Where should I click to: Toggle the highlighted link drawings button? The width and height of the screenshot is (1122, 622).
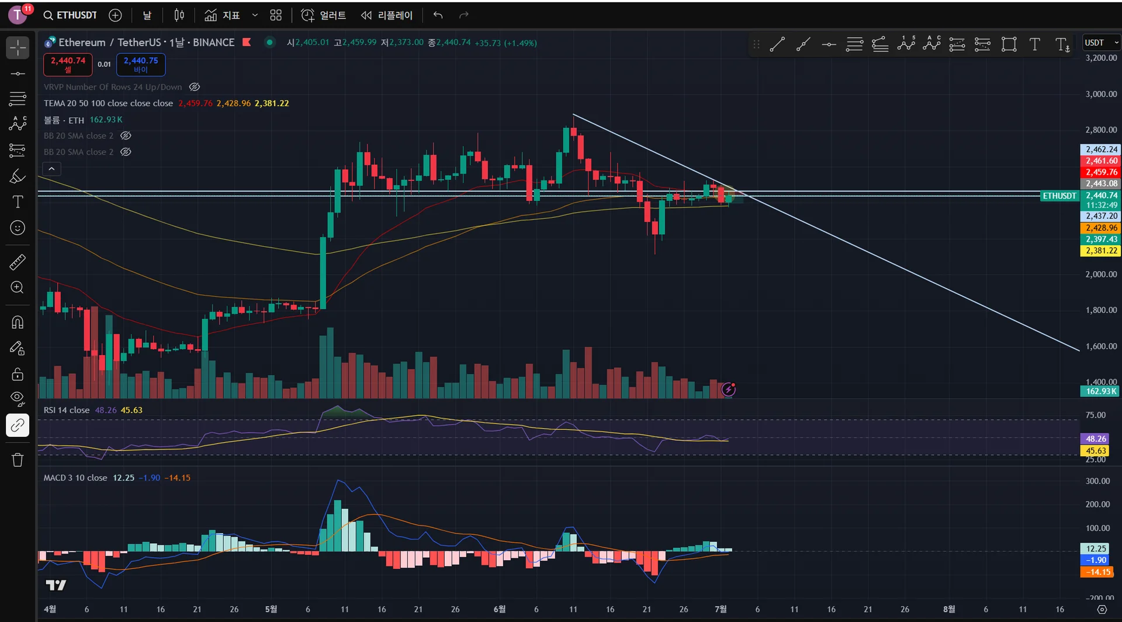[x=18, y=426]
